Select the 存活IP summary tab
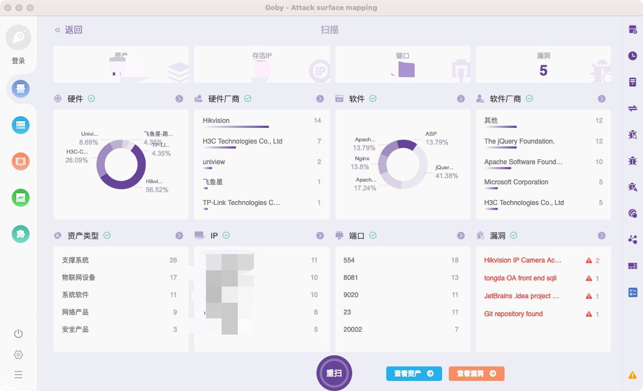The height and width of the screenshot is (391, 643). click(262, 64)
